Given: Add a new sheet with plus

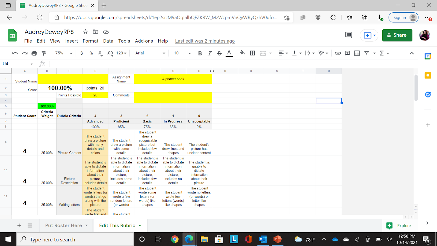Looking at the screenshot, I should [19, 225].
